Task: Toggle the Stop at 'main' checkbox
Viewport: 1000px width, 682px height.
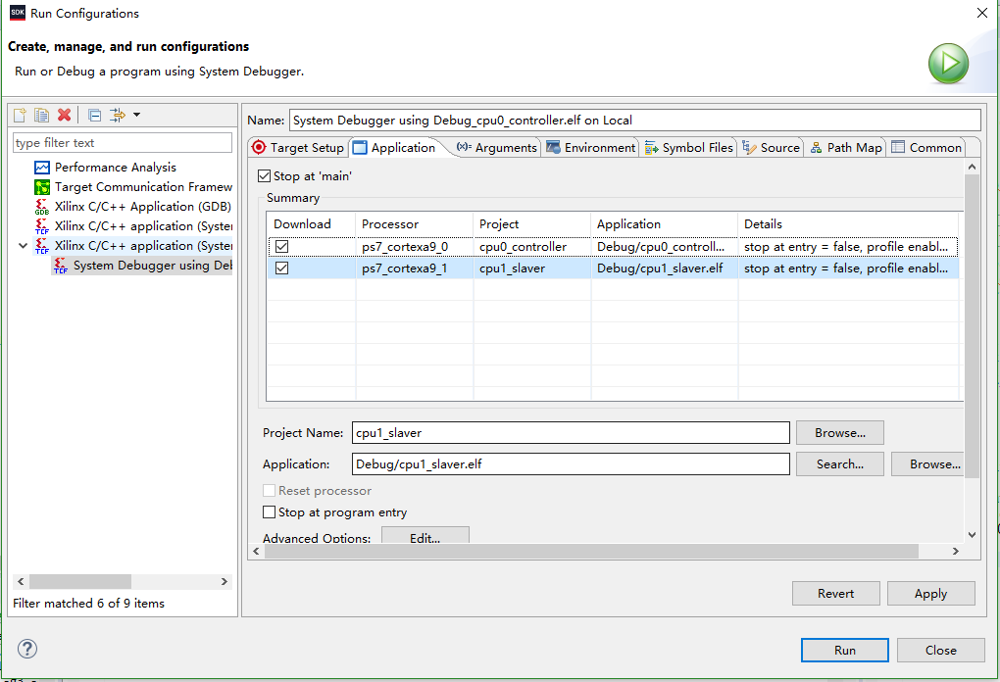Action: pos(264,176)
